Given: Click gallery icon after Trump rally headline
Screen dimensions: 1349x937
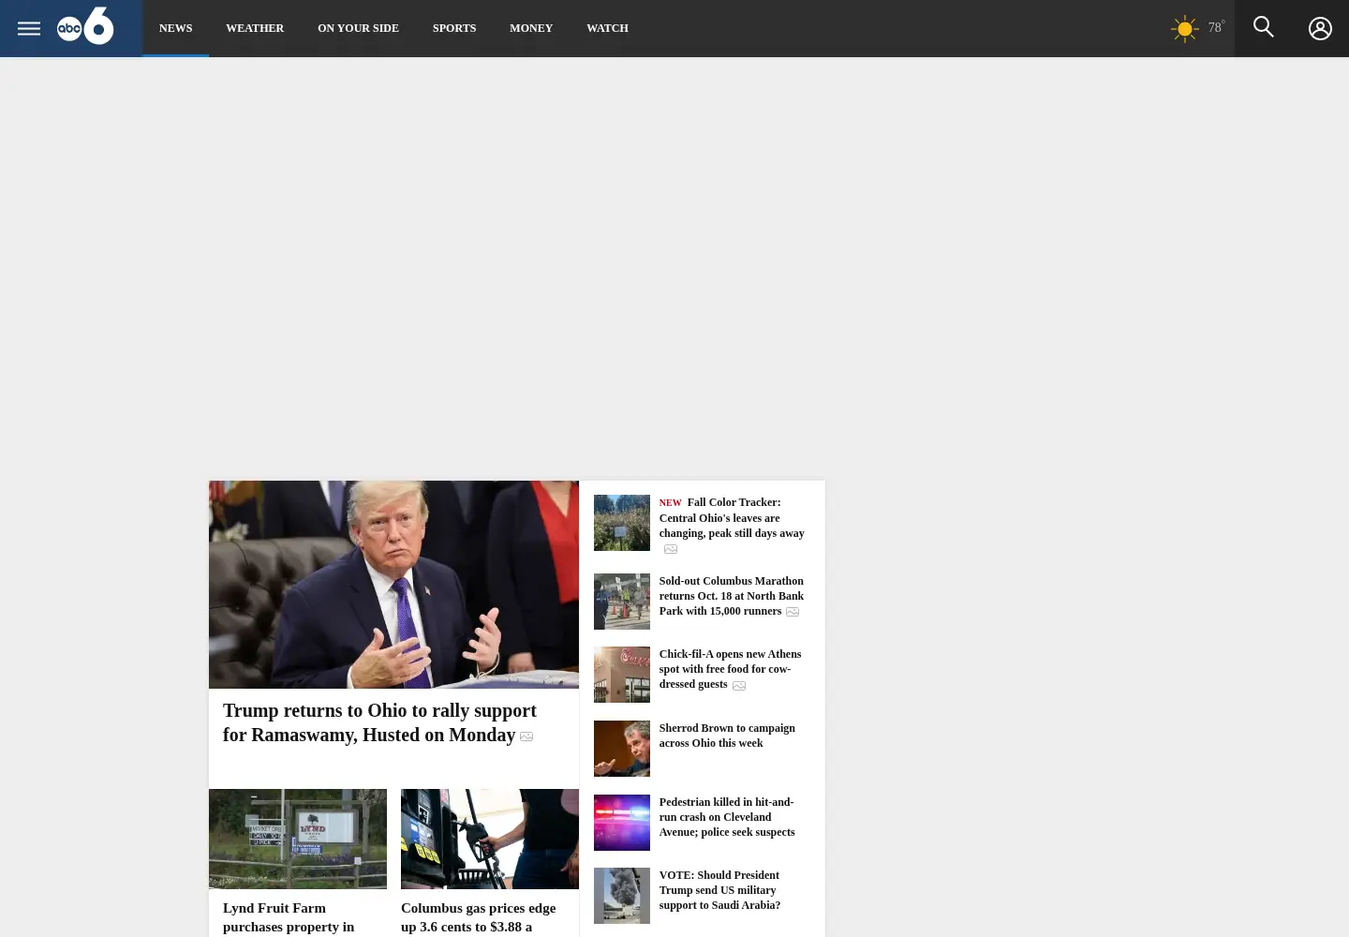Looking at the screenshot, I should pyautogui.click(x=526, y=736).
